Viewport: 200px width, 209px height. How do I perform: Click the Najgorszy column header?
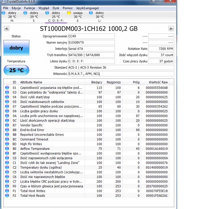113,82
